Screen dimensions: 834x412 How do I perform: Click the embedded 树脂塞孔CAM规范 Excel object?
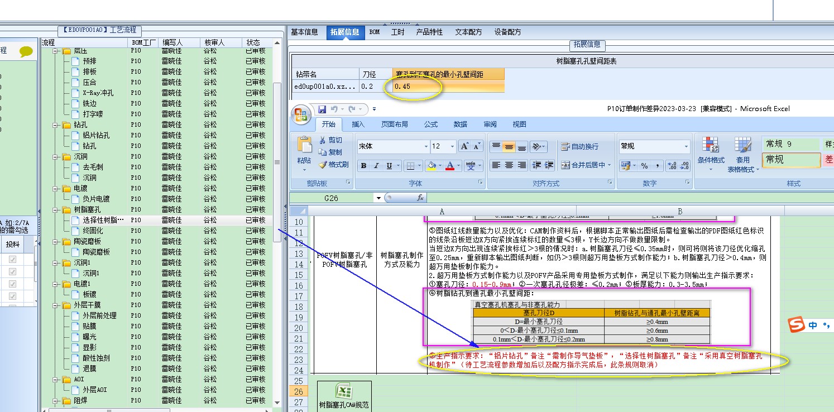tap(344, 396)
